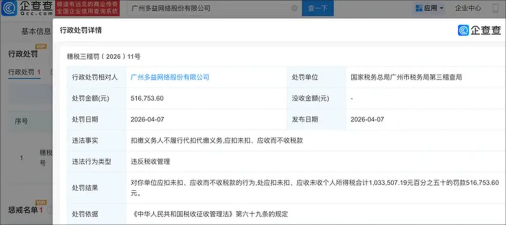This screenshot has height=225, width=506.
Task: Click row number 1 in background table
Action: click(22, 158)
